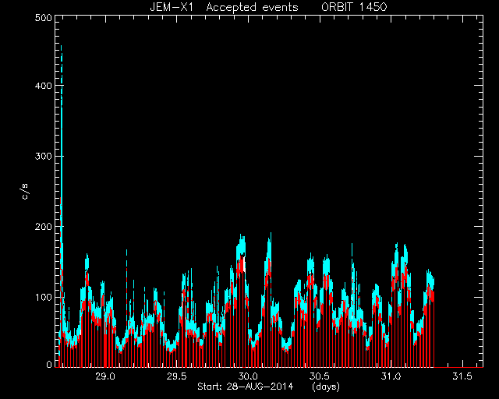This screenshot has height=399, width=499.
Task: Click the 30.5 x-axis tick label
Action: pyautogui.click(x=320, y=376)
